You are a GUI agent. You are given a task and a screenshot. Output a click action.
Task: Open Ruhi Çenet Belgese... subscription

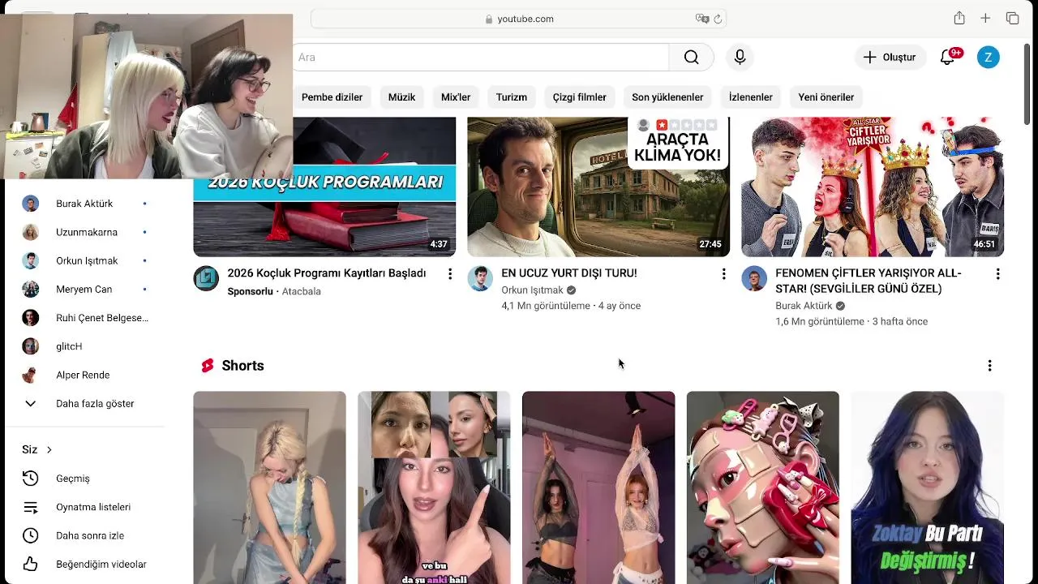click(84, 318)
